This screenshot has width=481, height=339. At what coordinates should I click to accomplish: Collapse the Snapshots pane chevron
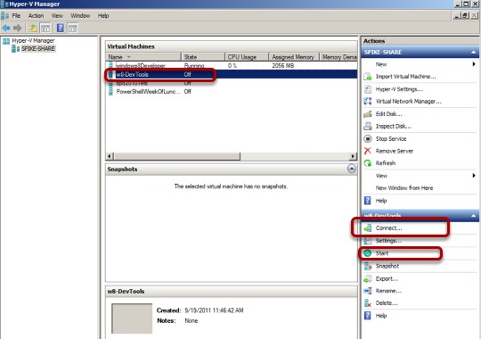352,169
